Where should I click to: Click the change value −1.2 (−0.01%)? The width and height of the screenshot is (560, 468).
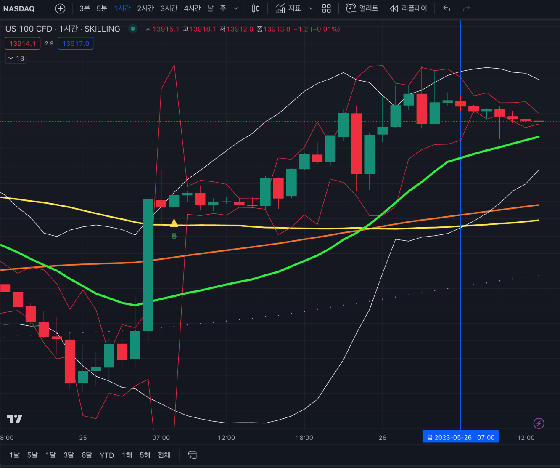tap(317, 29)
